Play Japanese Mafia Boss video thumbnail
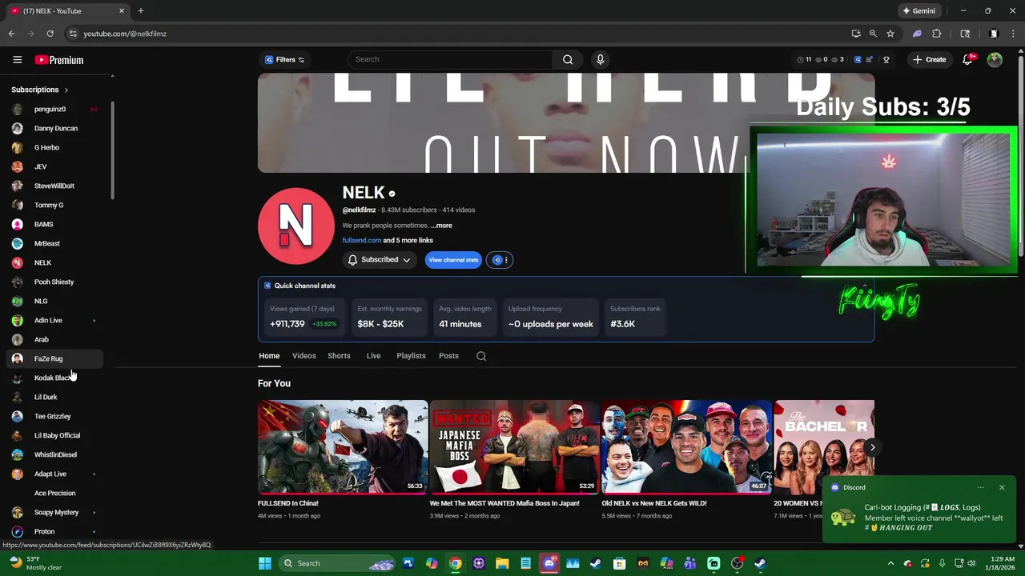 (514, 447)
